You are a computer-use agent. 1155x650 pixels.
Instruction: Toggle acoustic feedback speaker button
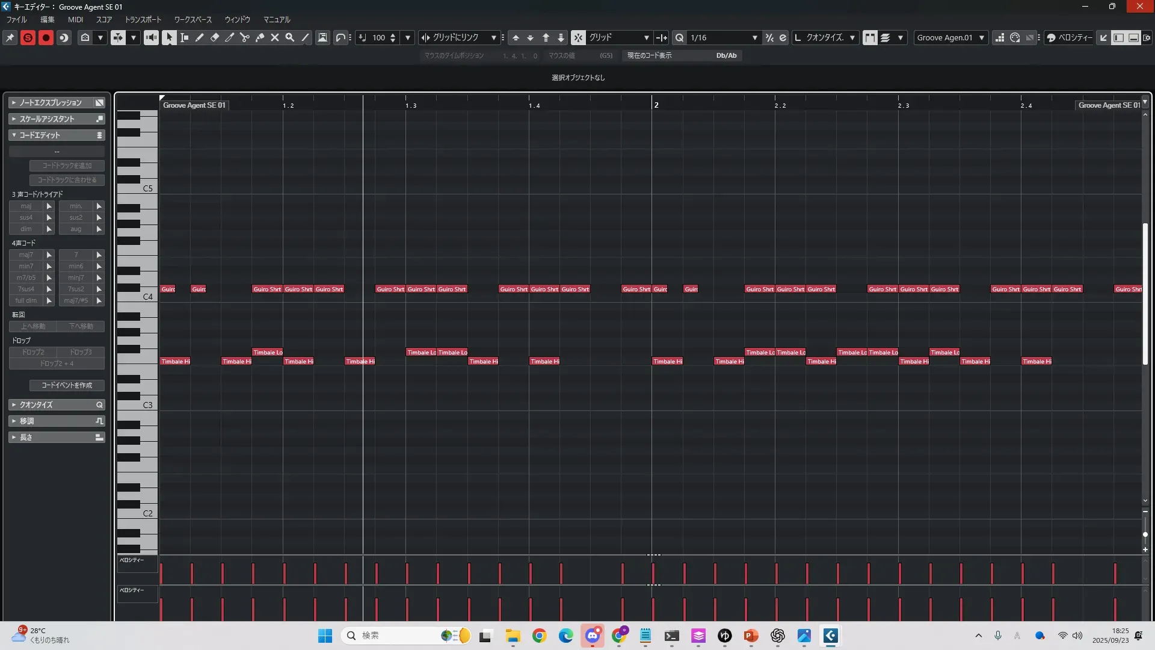pos(151,37)
